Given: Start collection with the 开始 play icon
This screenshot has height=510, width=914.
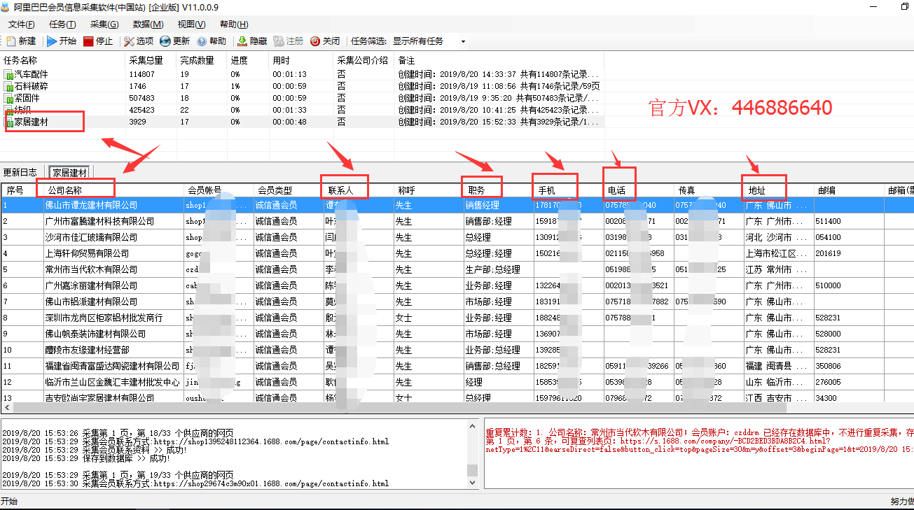Looking at the screenshot, I should (52, 41).
